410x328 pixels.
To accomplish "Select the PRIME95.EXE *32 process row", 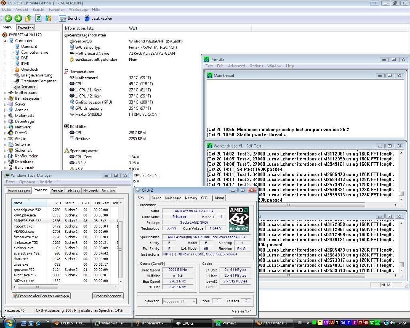I will pyautogui.click(x=65, y=221).
